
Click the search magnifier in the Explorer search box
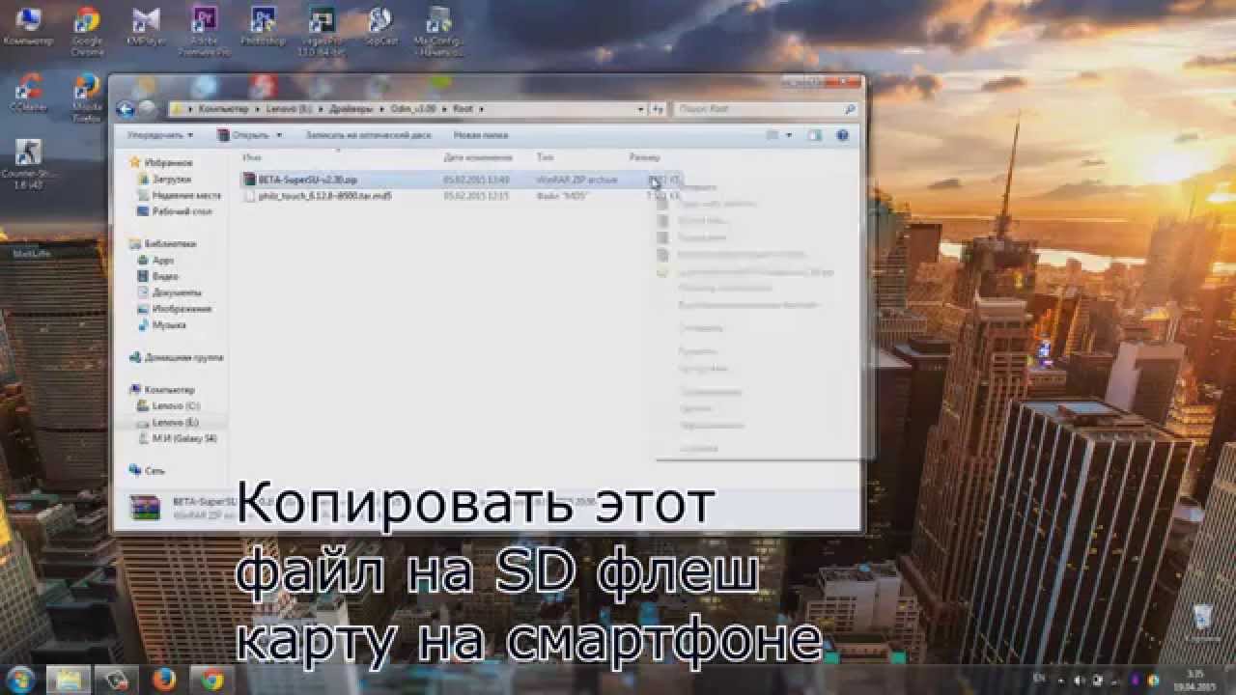pyautogui.click(x=850, y=110)
